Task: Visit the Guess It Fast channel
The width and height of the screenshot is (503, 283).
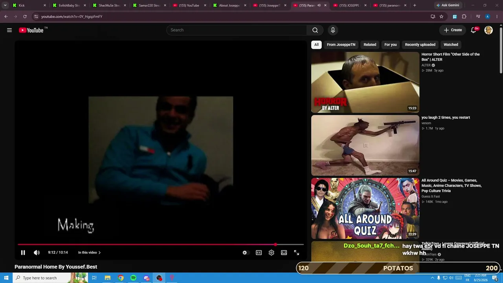Action: 431,197
